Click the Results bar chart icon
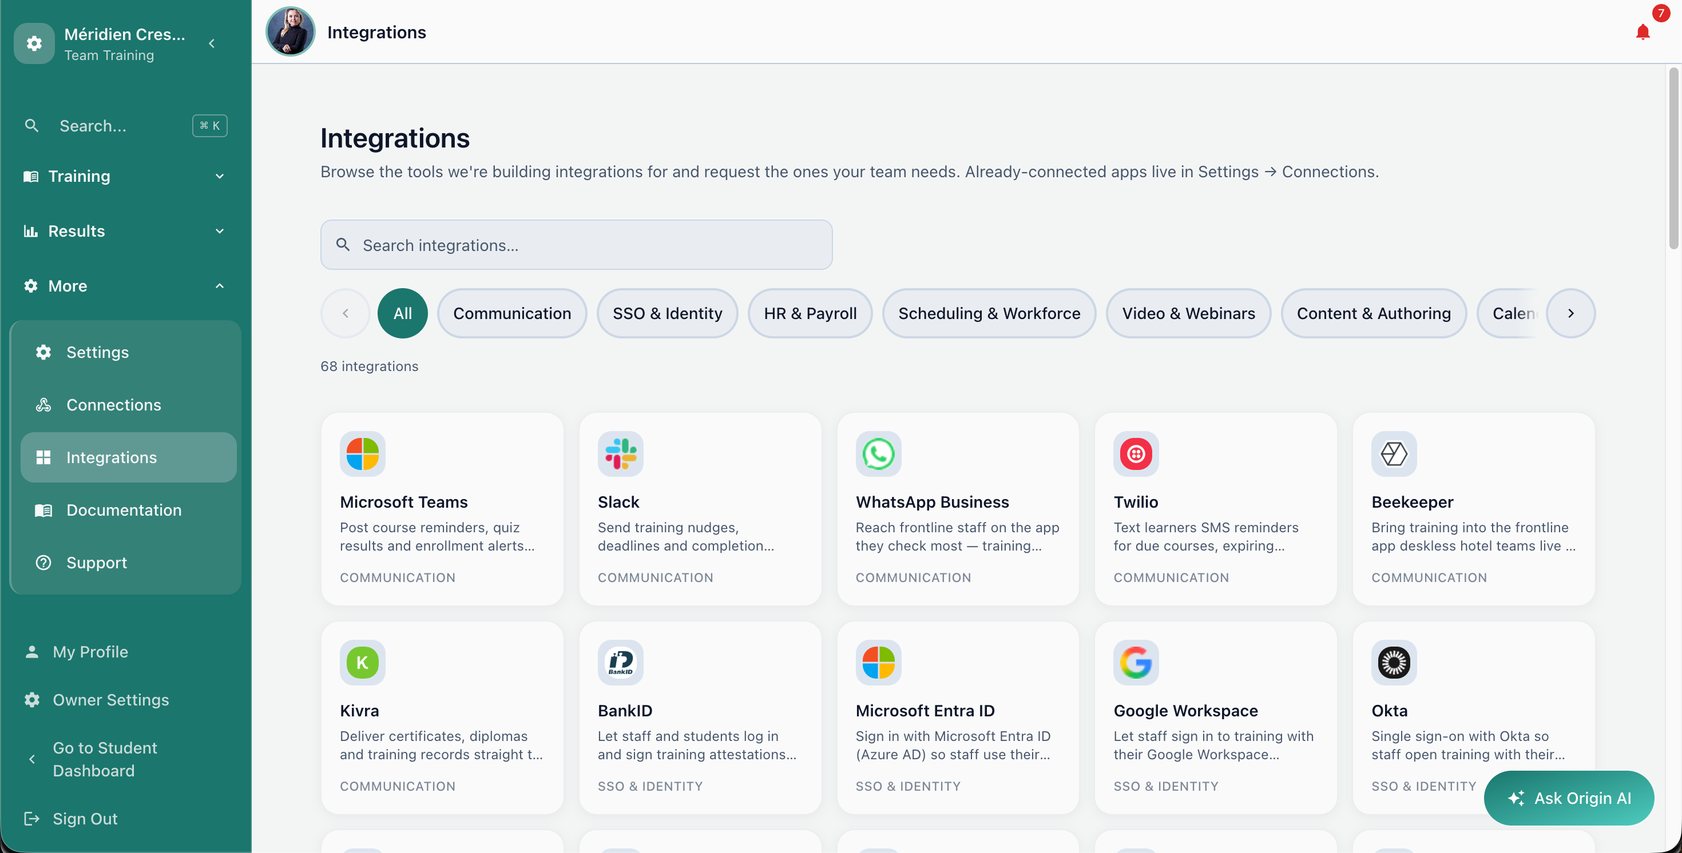The height and width of the screenshot is (853, 1682). 31,231
